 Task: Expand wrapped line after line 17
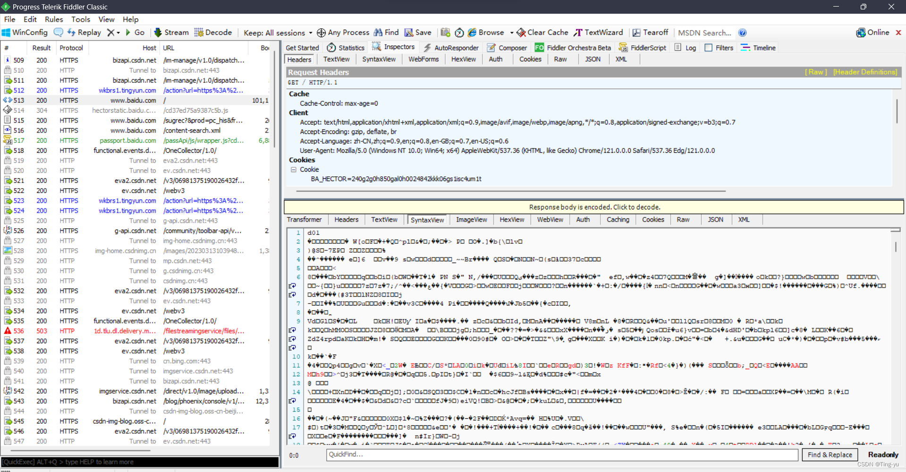(292, 436)
